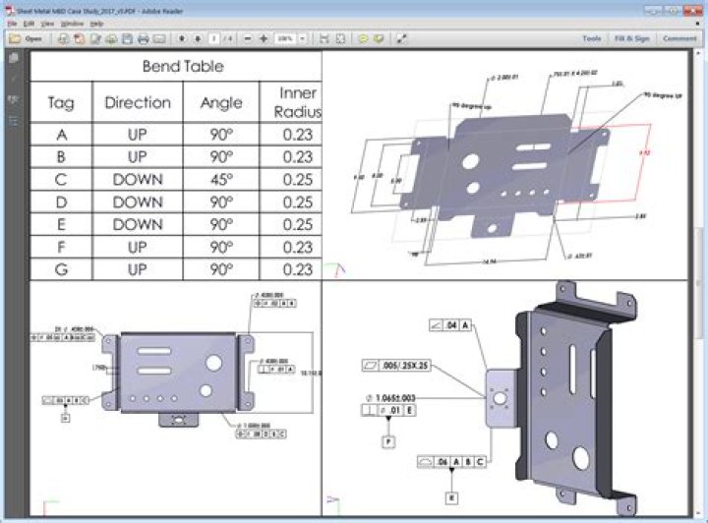Click the 'Tag' column header
This screenshot has width=708, height=523.
tap(61, 103)
